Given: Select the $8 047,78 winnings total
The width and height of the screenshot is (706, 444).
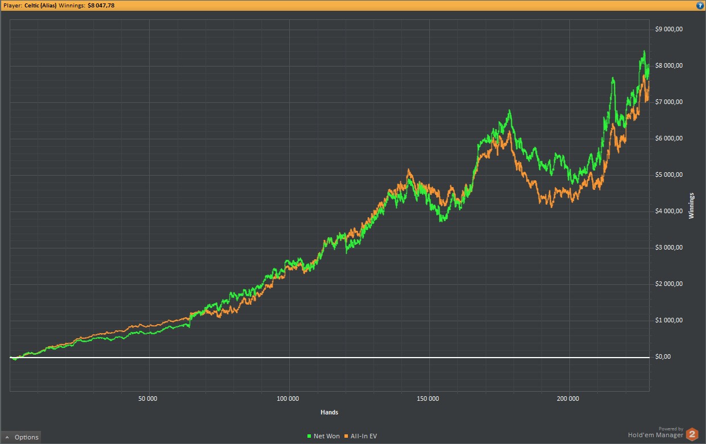Looking at the screenshot, I should pos(101,5).
